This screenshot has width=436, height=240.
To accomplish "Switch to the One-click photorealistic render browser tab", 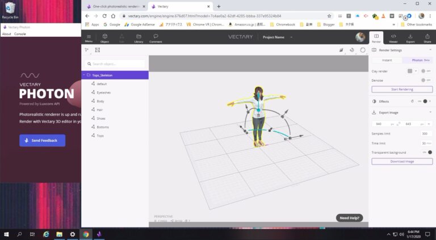I will 116,6.
